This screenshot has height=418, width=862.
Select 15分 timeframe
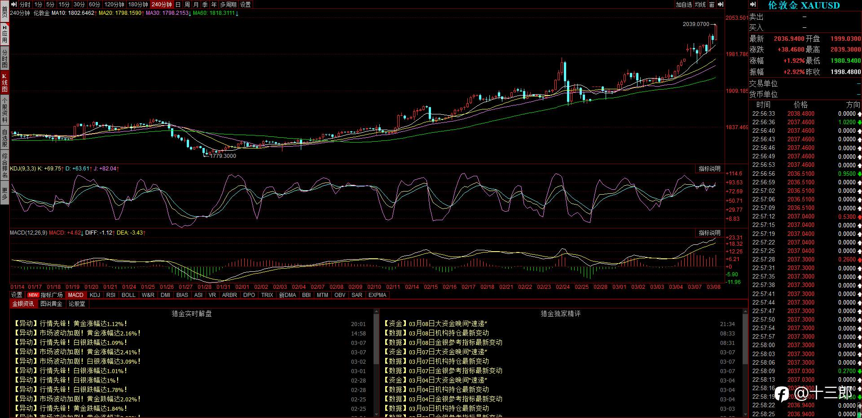tap(64, 4)
